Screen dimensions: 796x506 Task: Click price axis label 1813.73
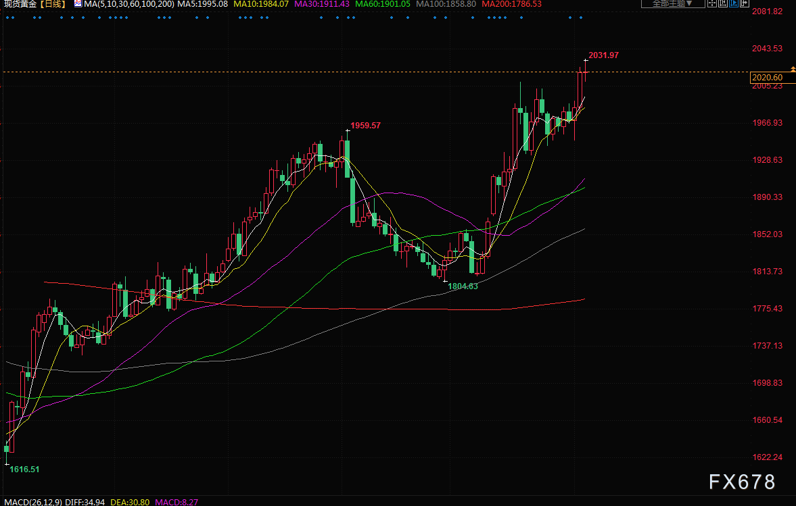click(767, 272)
